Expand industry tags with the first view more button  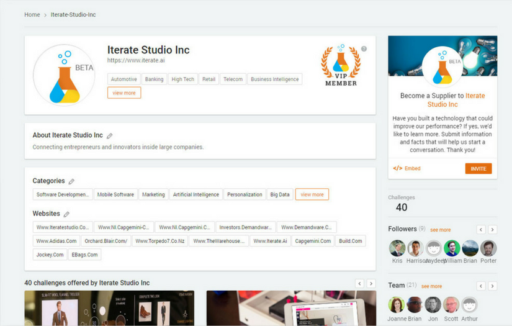pos(124,93)
